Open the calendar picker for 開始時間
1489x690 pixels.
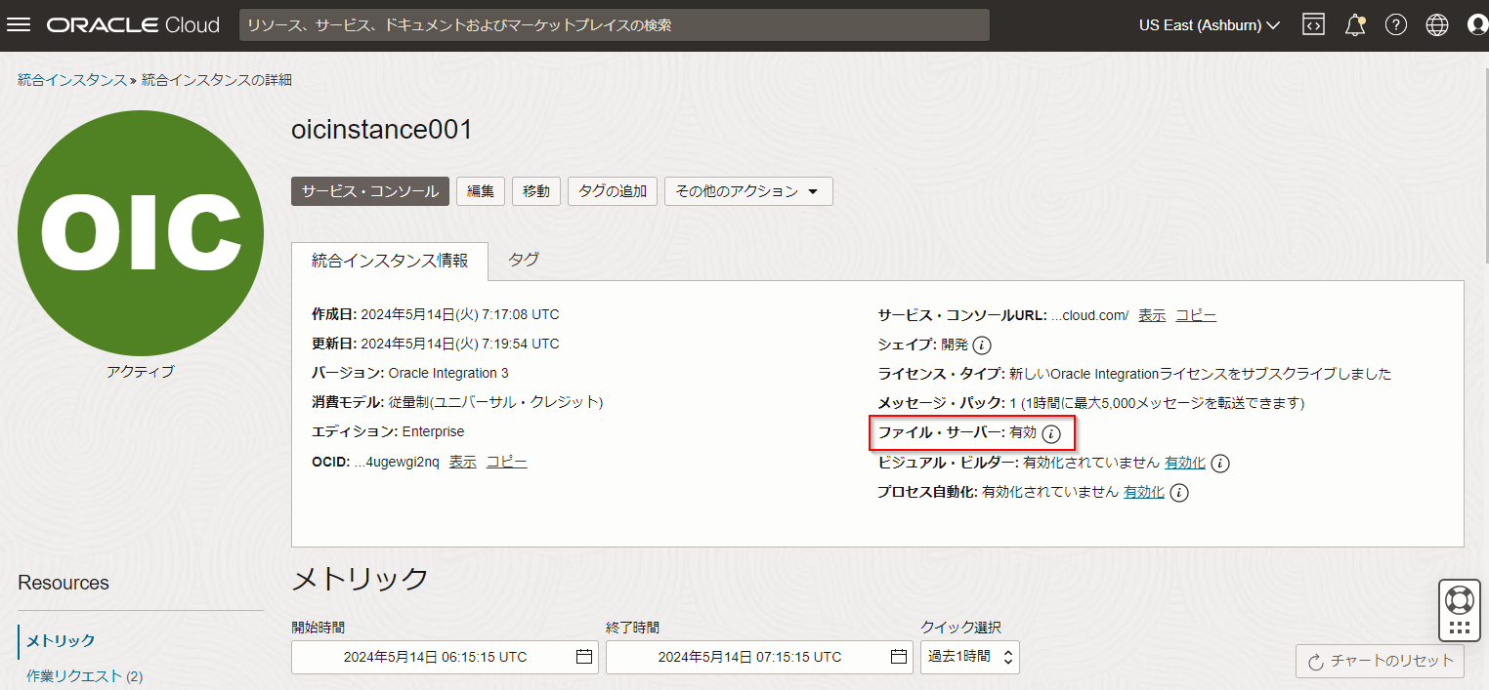point(584,657)
